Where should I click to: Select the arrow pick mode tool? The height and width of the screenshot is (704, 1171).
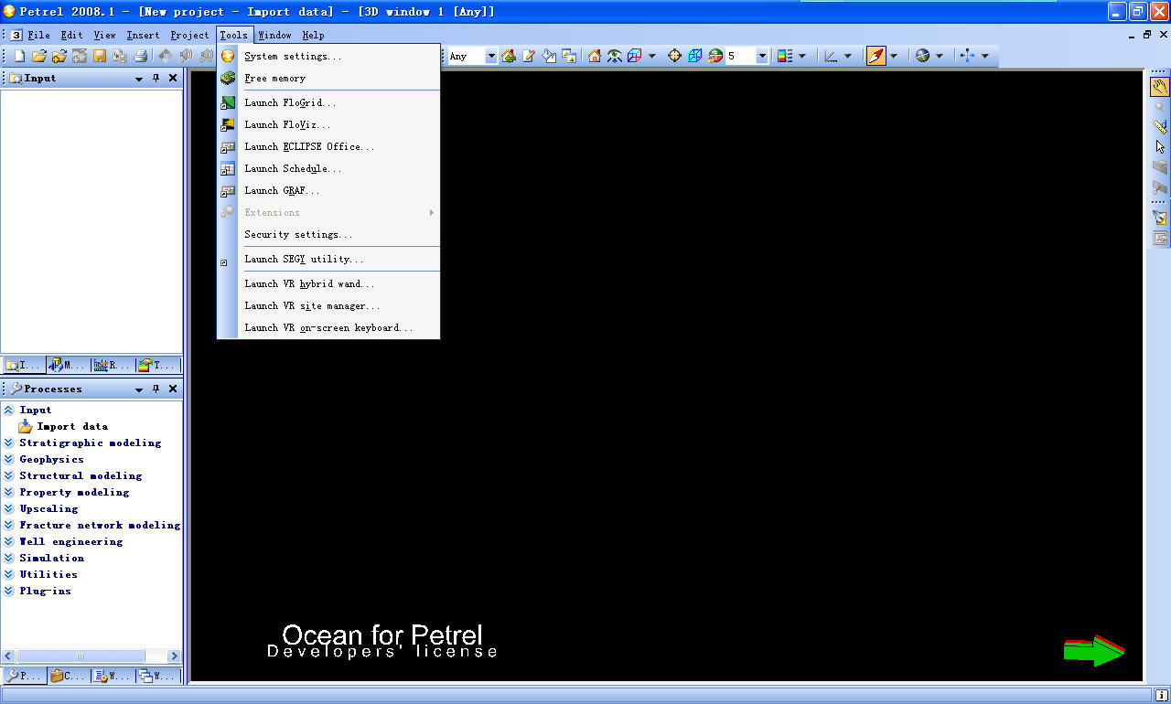click(1160, 146)
